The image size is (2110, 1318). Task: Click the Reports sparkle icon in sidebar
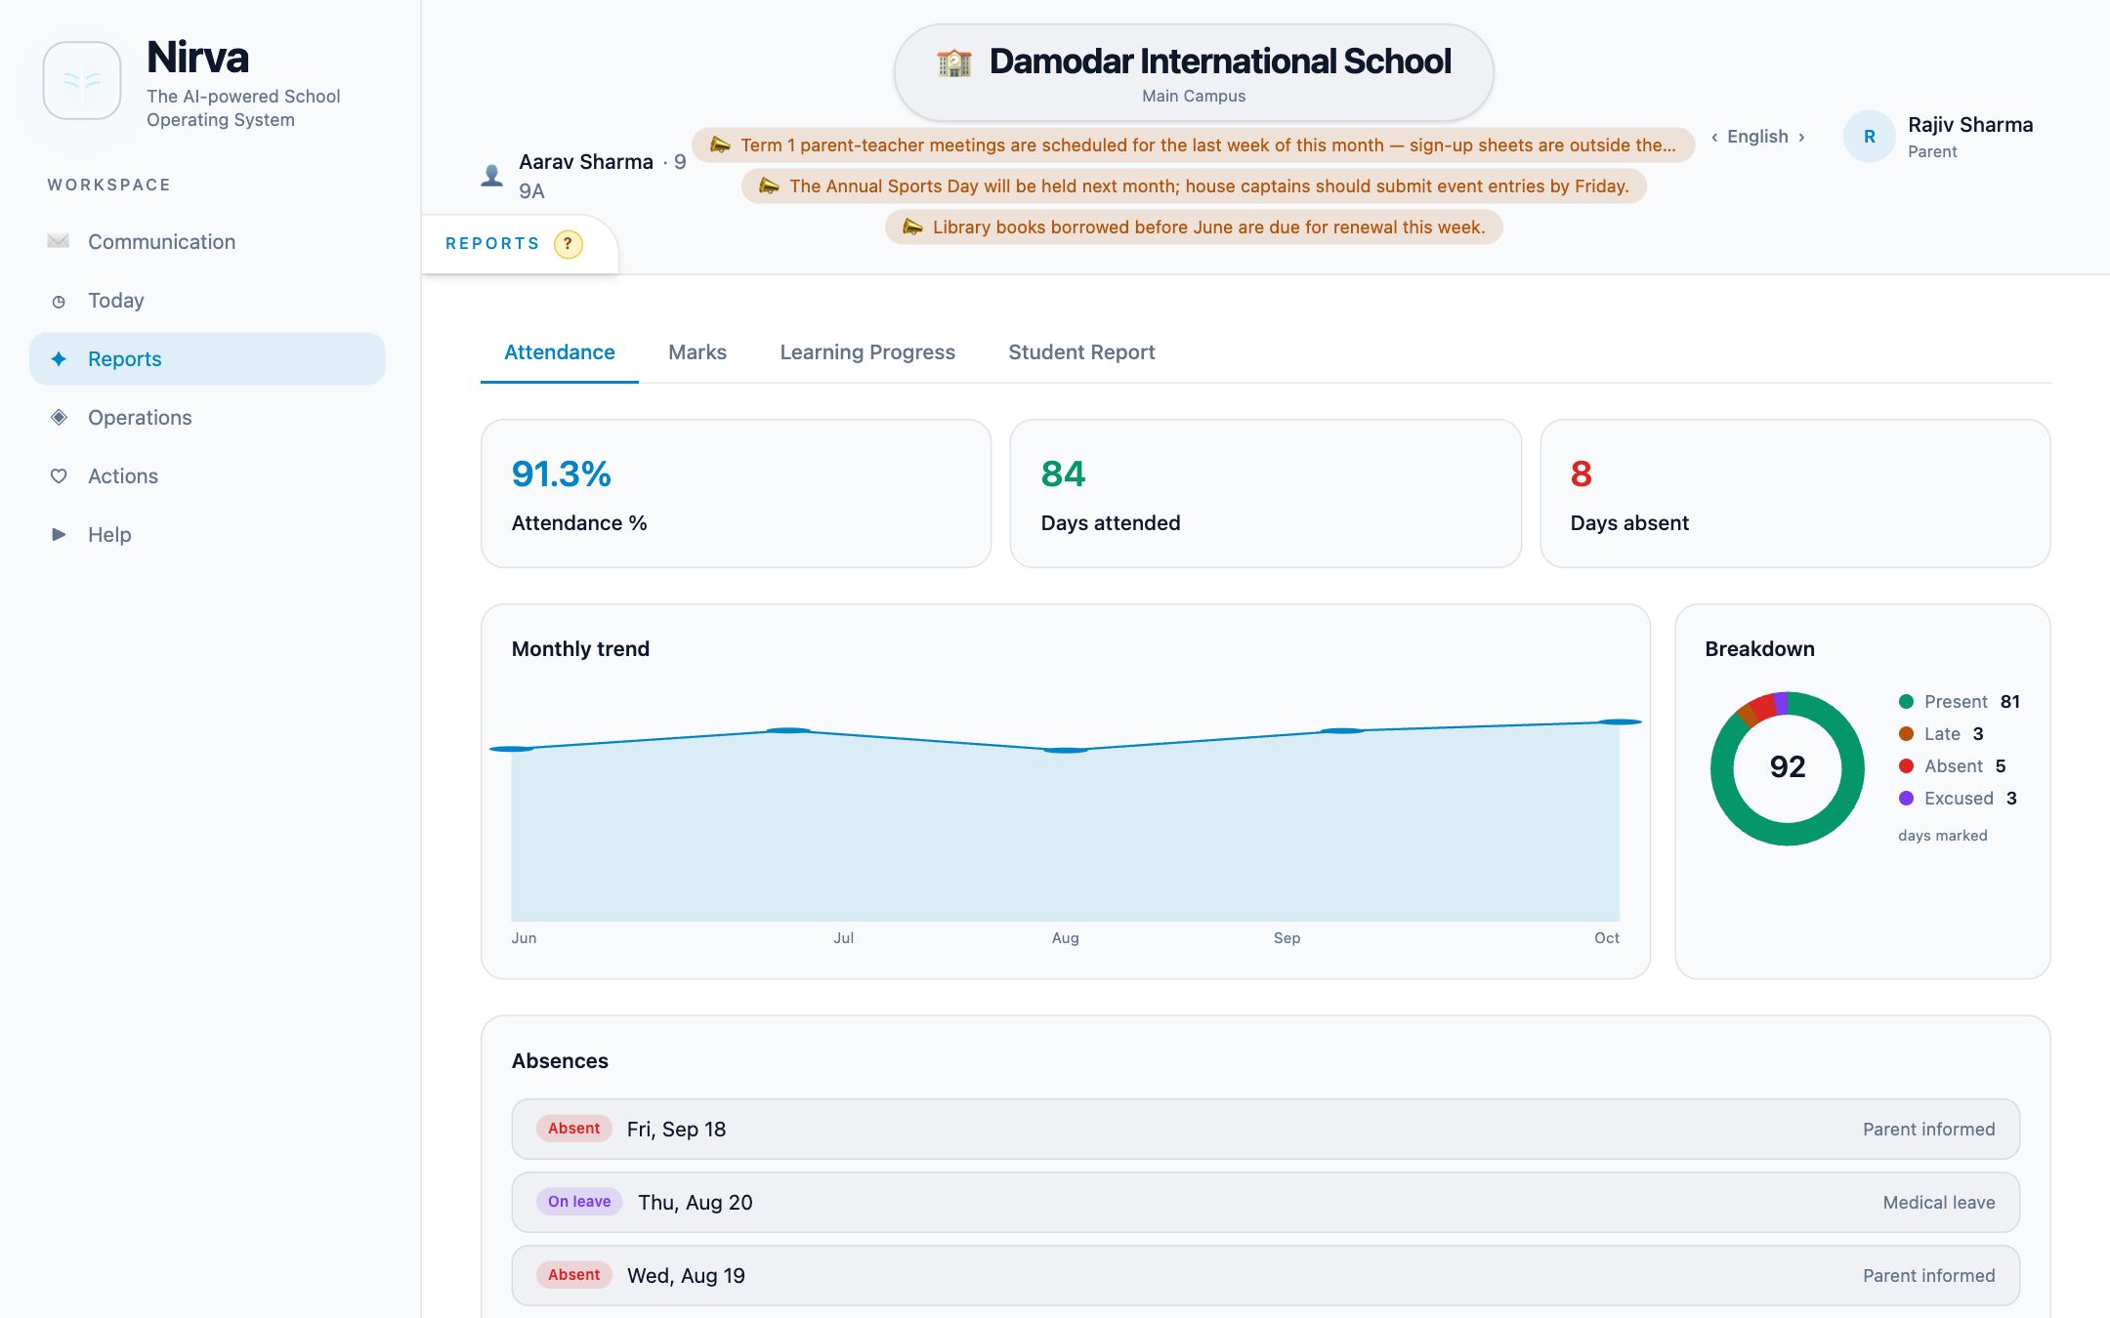(59, 358)
